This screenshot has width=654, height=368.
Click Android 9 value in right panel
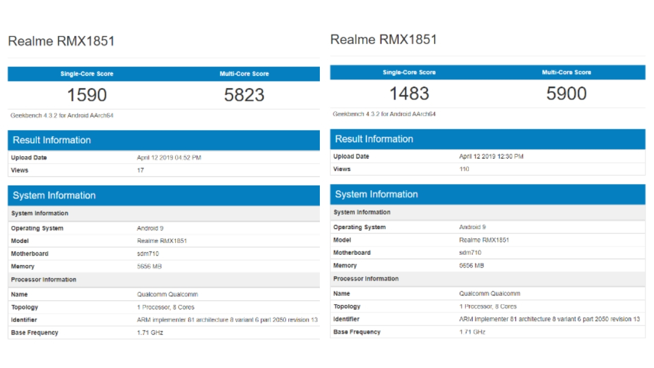click(473, 227)
